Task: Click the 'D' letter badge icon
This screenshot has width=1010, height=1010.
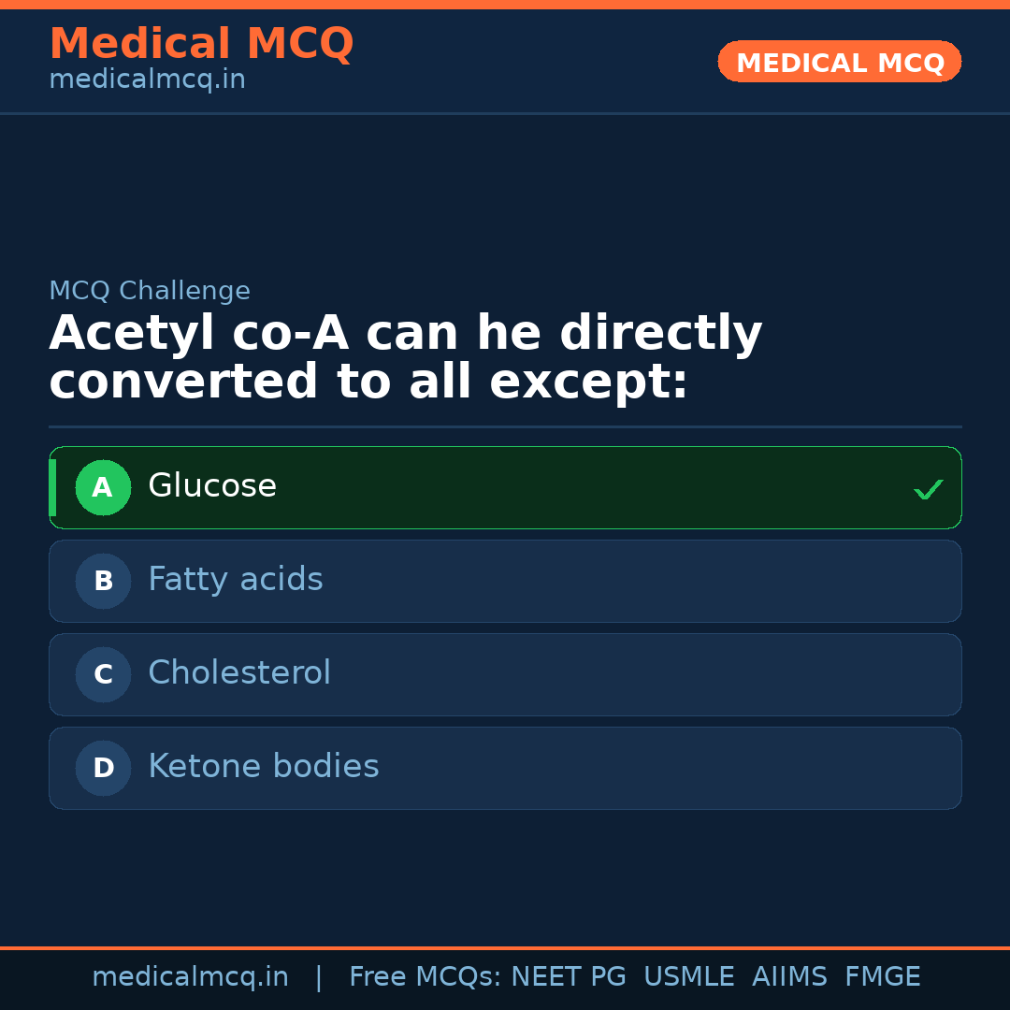Action: tap(103, 768)
